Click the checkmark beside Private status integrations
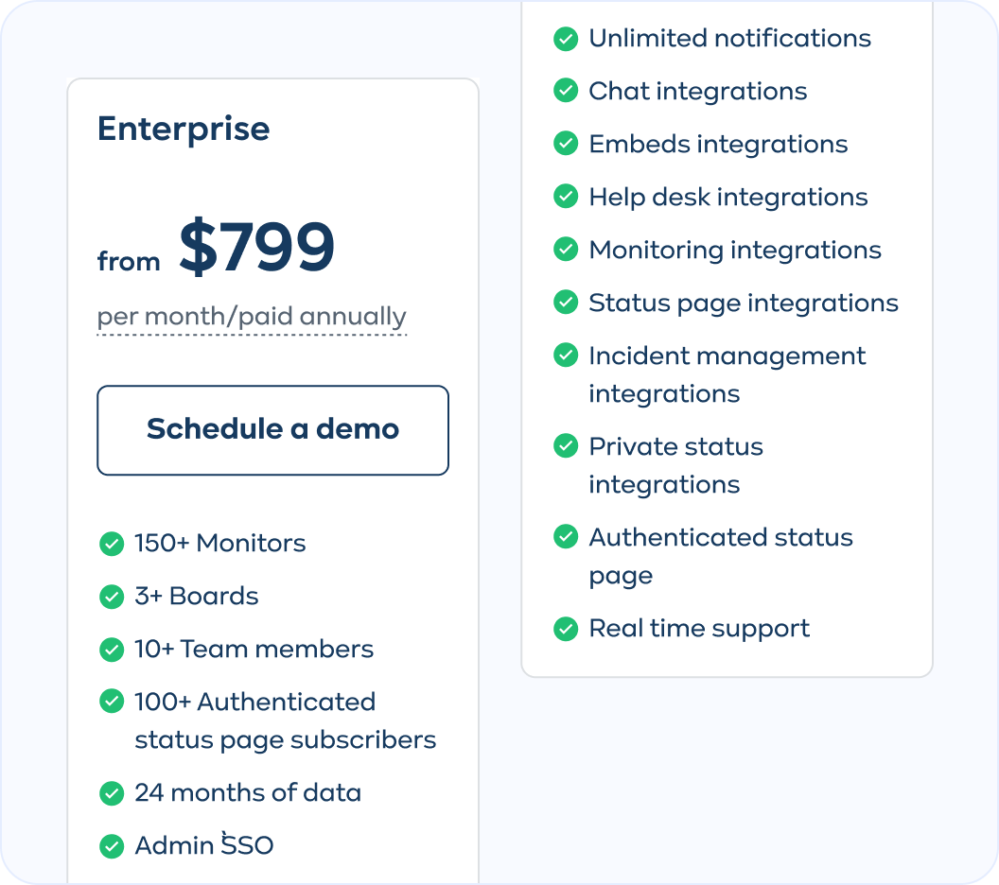The image size is (999, 885). (x=566, y=445)
